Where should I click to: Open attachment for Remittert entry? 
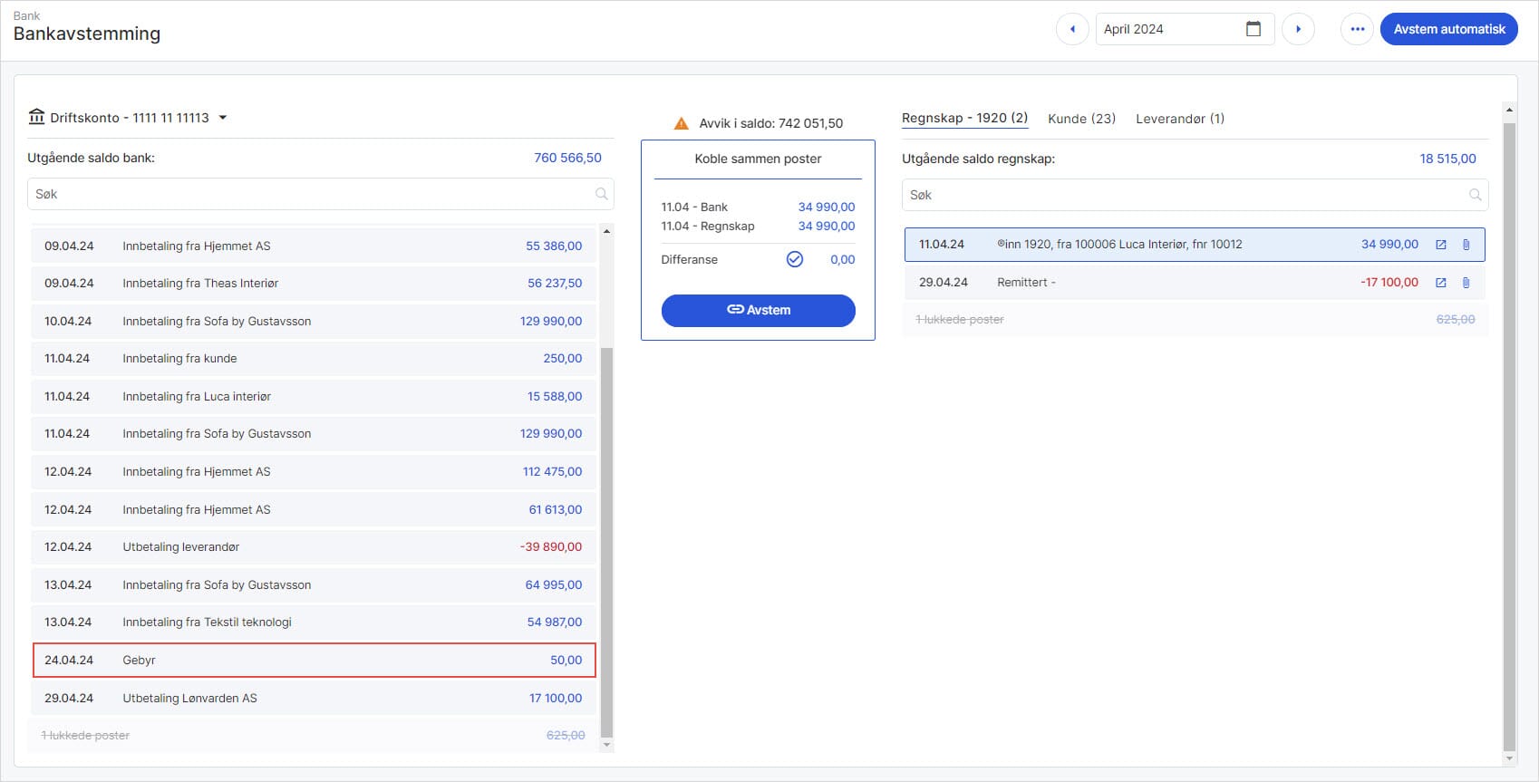pos(1466,283)
